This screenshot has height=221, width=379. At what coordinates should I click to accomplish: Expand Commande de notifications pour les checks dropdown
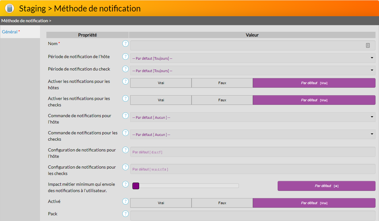click(x=253, y=134)
